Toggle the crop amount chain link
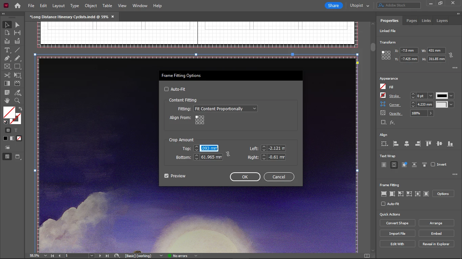 [x=228, y=154]
